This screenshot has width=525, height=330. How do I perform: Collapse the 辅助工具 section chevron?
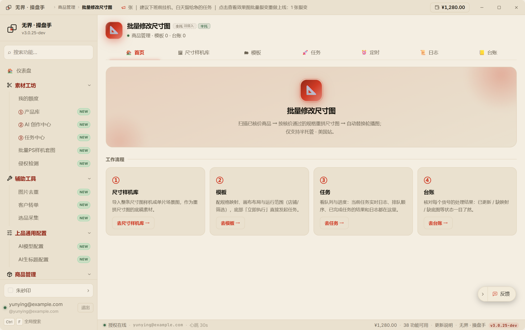[x=89, y=178]
